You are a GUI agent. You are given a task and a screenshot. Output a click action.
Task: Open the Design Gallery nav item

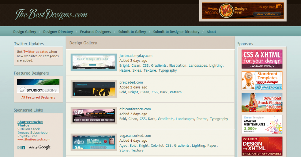tap(25, 32)
